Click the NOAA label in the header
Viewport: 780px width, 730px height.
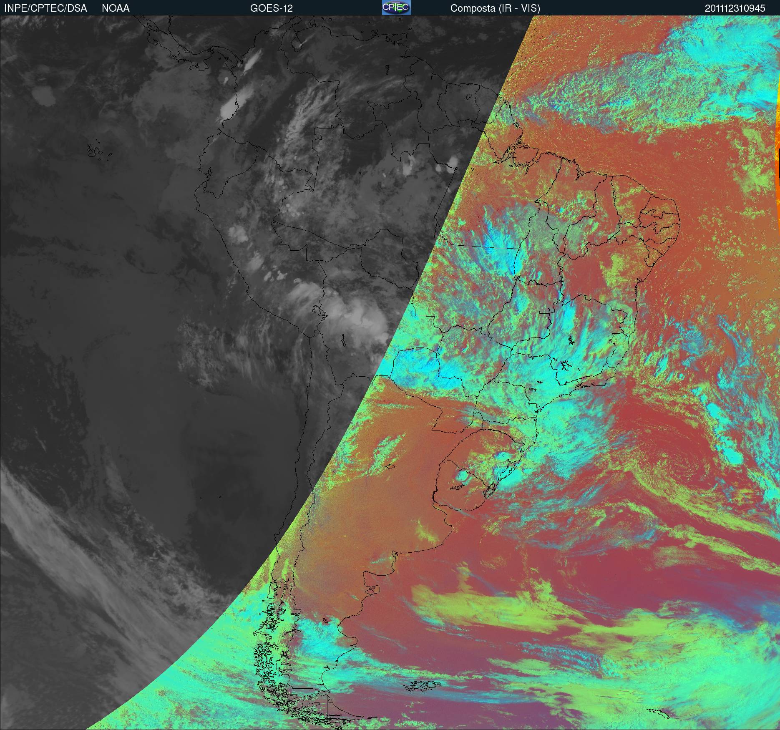pyautogui.click(x=116, y=8)
